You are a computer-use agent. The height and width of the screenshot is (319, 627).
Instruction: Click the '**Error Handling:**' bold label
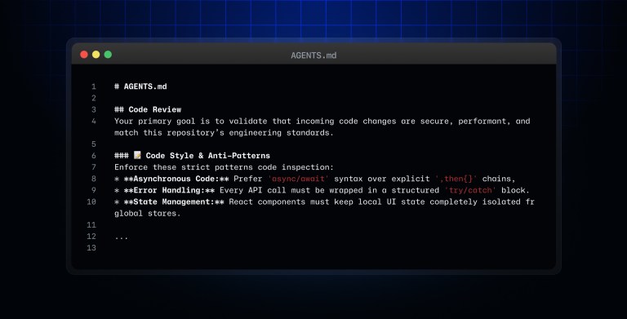click(x=169, y=190)
